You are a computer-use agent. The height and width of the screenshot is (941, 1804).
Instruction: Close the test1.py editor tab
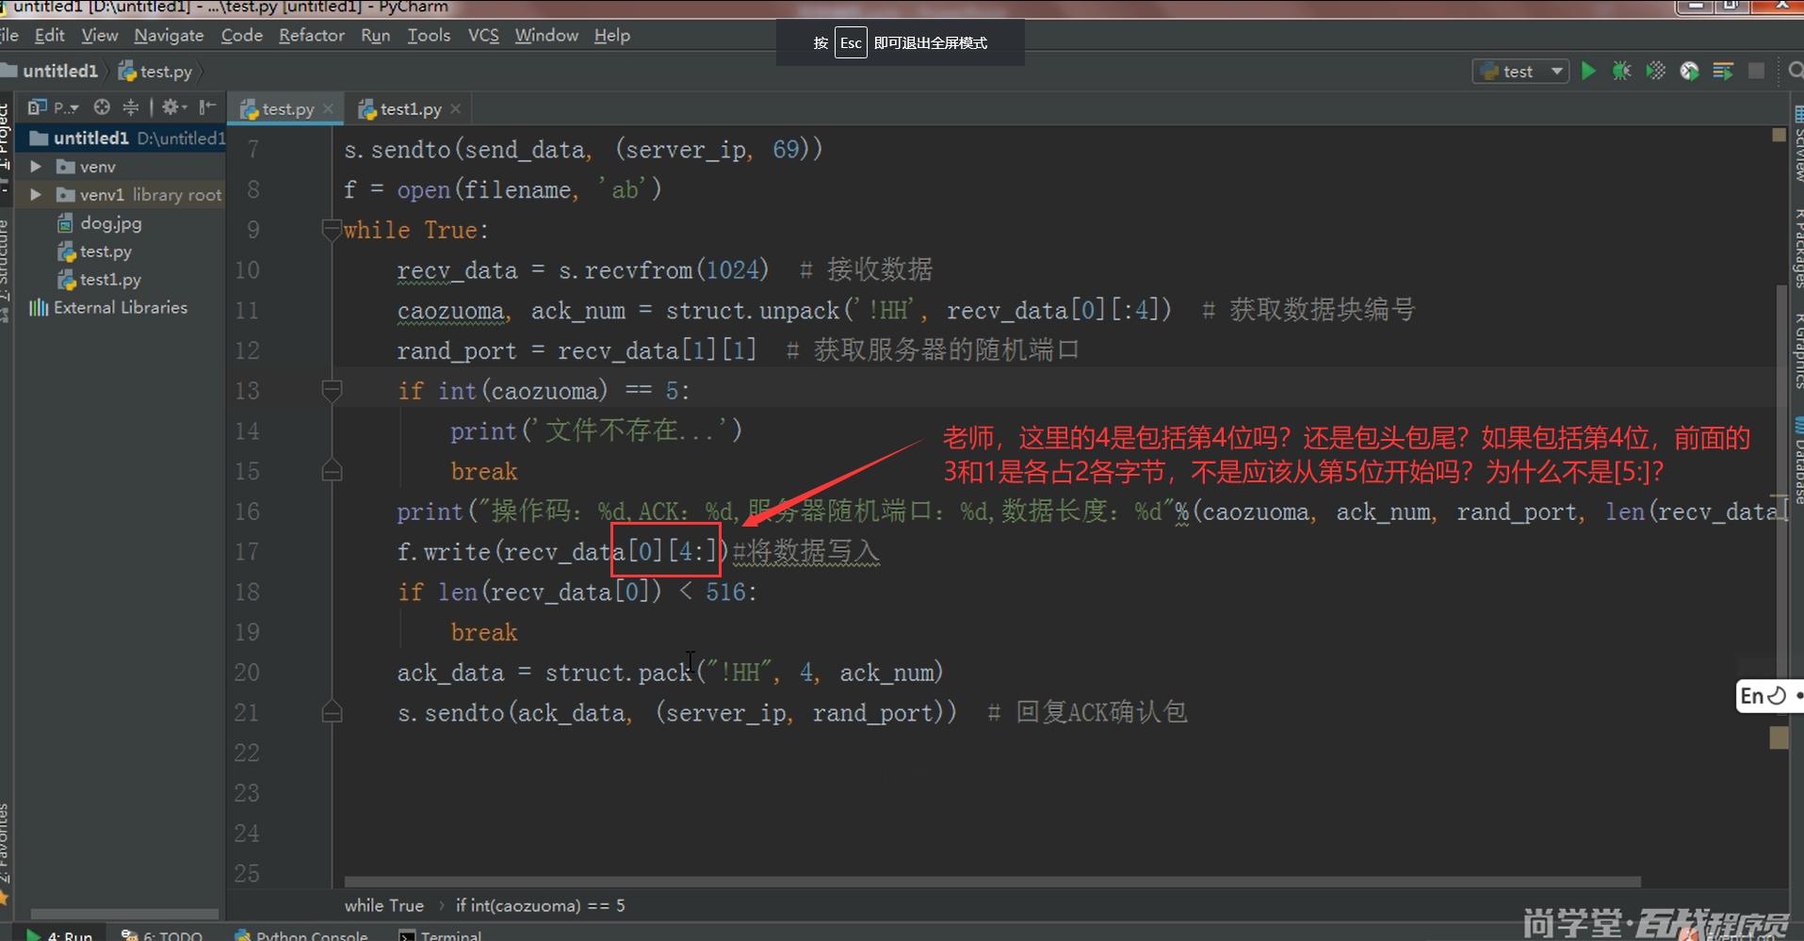coord(456,109)
